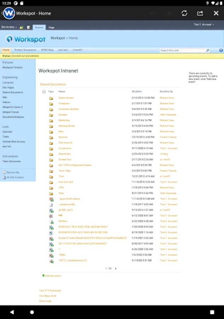Image resolution: width=224 pixels, height=319 pixels.
Task: Tap the refresh icon in the top bar
Action: click(x=184, y=13)
